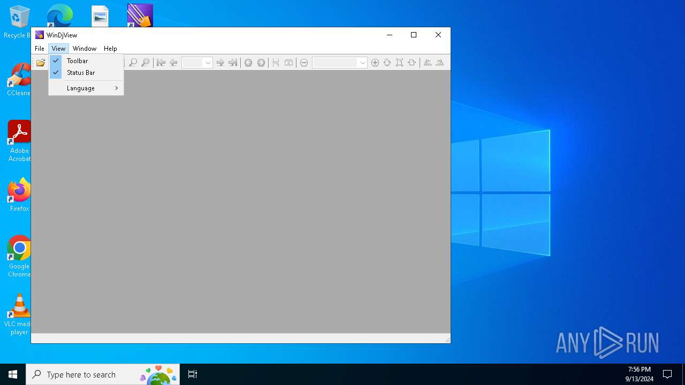Image resolution: width=685 pixels, height=385 pixels.
Task: Select the Microsoft Edge desktop icon
Action: (59, 16)
